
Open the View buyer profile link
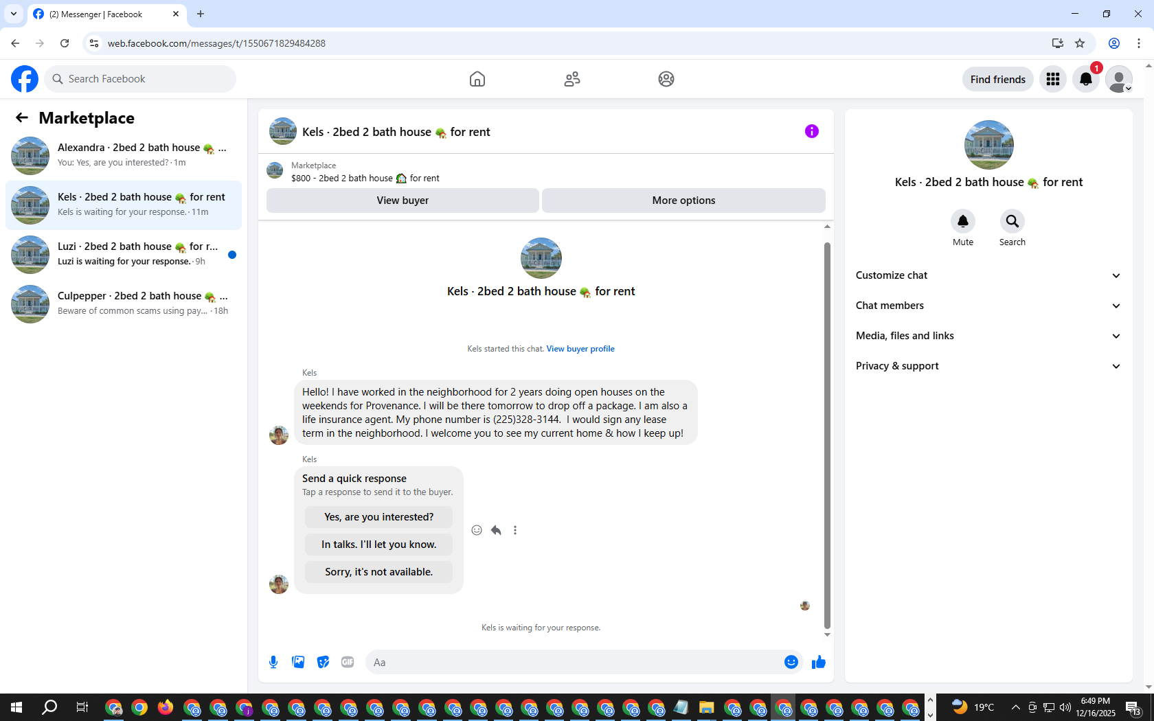coord(580,349)
